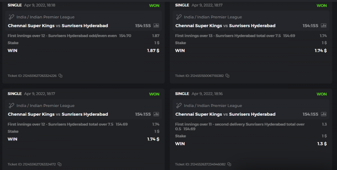Open match statistics icon on 18:18 ticket

click(x=156, y=26)
